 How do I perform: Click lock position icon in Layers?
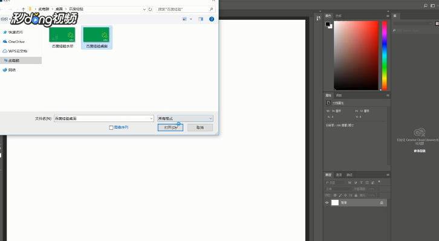tap(345, 196)
